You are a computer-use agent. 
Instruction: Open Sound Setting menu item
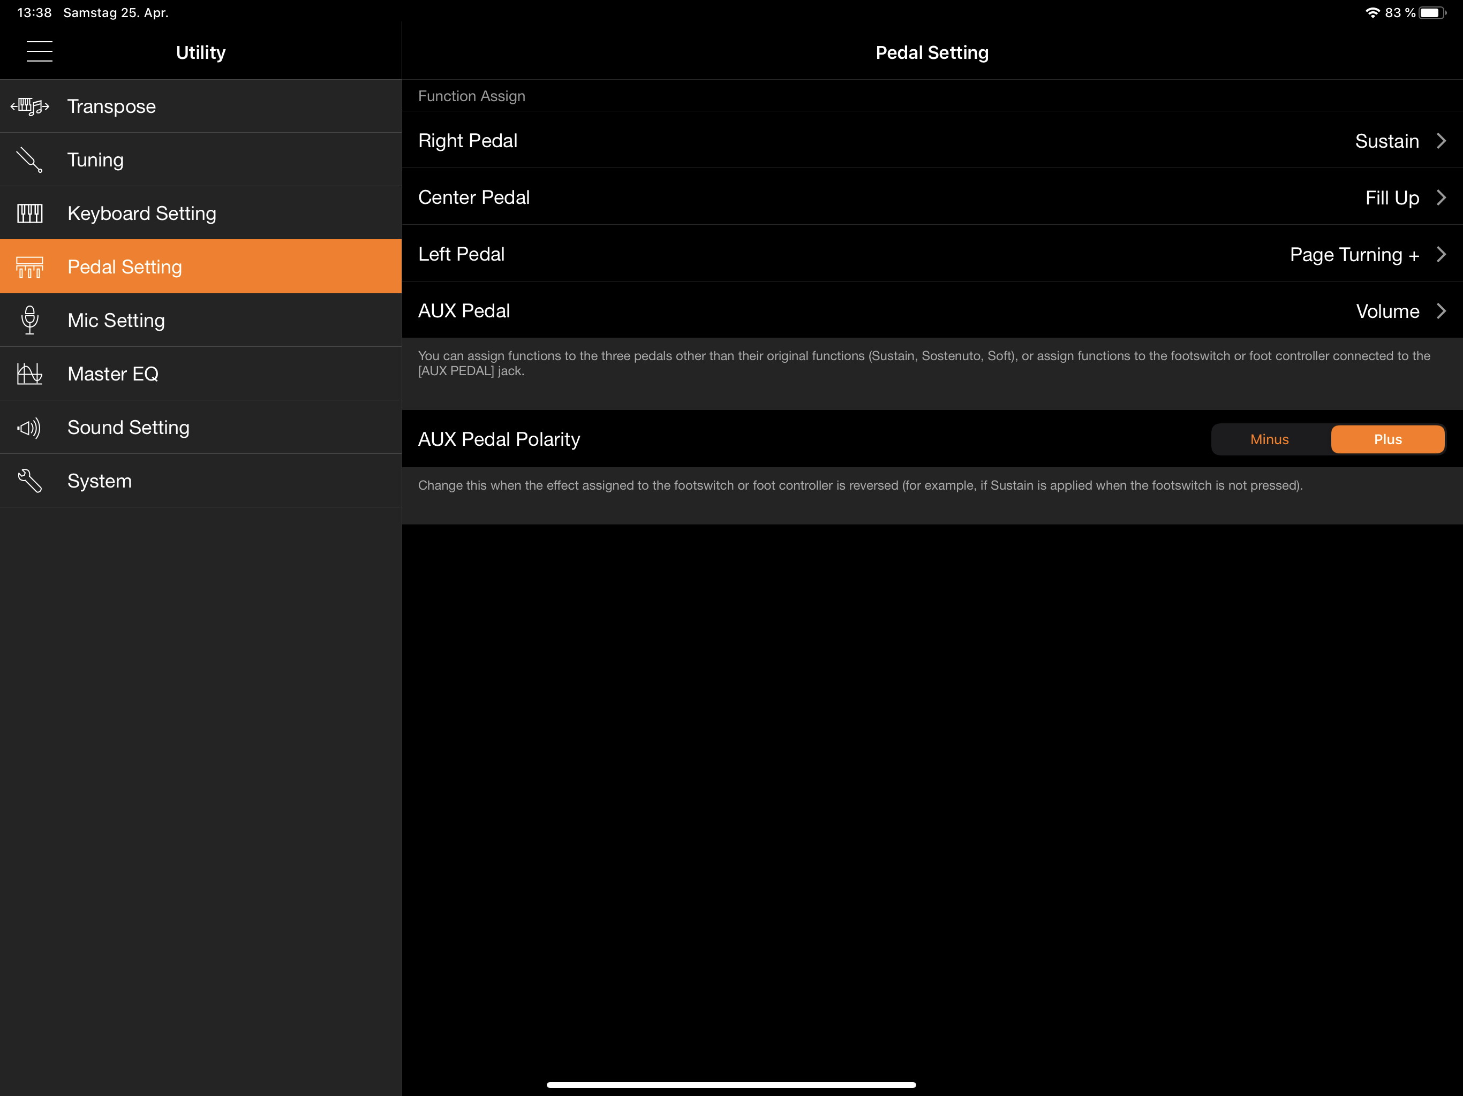tap(129, 428)
